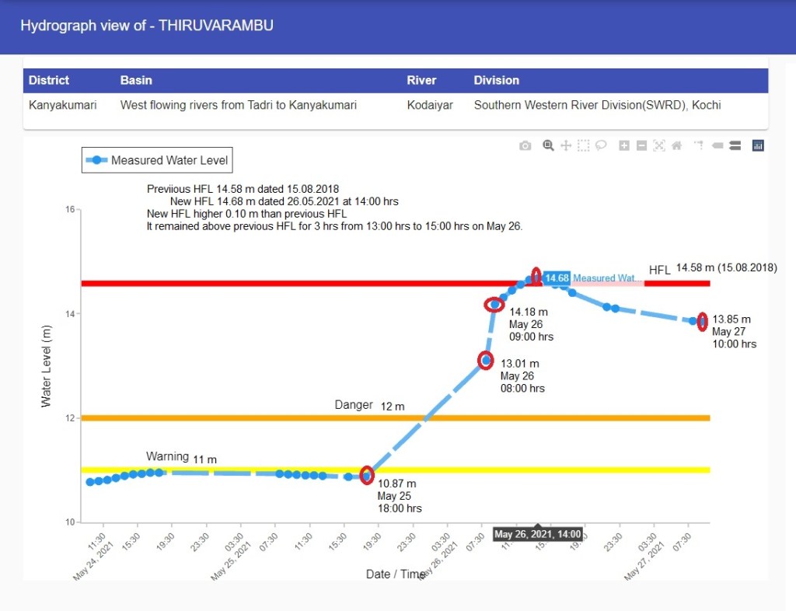Toggle compare data on hover
This screenshot has width=796, height=611.
pos(735,145)
